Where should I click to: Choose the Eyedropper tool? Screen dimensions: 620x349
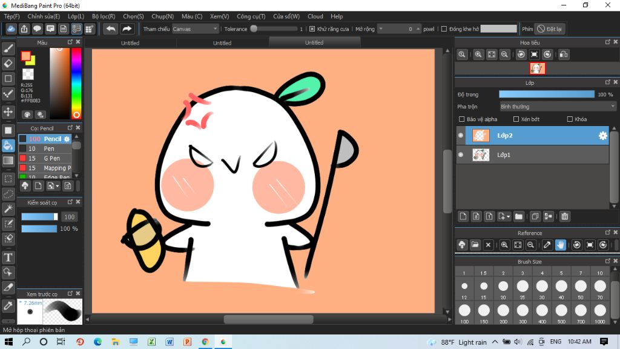point(8,305)
